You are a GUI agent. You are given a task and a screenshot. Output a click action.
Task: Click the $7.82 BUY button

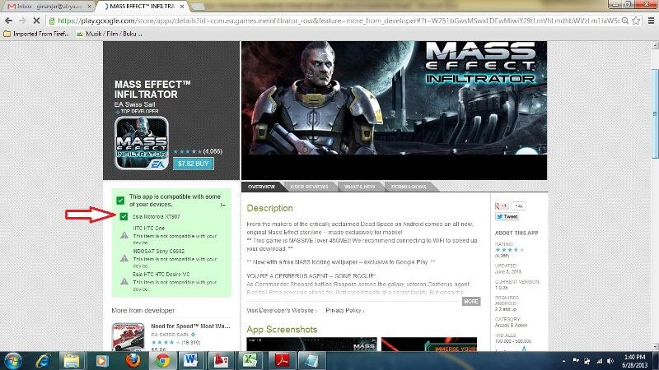pos(194,164)
